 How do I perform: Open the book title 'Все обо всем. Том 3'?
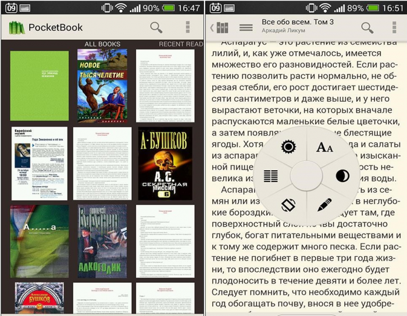[298, 23]
